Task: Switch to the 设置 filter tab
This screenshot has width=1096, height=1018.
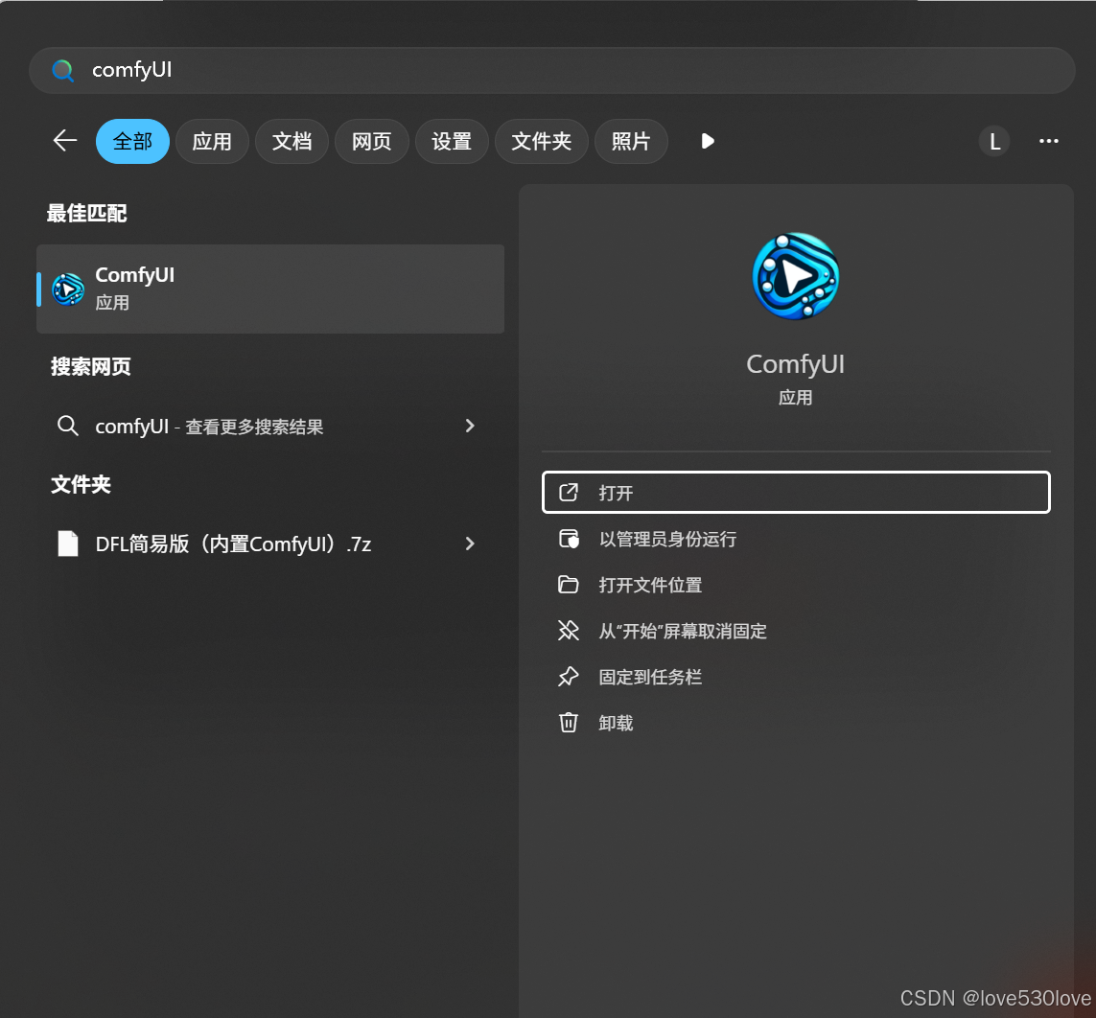Action: coord(452,141)
